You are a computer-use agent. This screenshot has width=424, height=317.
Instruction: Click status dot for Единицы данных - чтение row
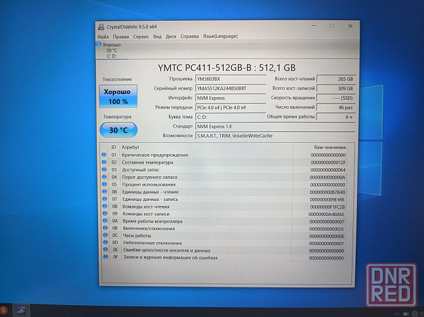(104, 191)
